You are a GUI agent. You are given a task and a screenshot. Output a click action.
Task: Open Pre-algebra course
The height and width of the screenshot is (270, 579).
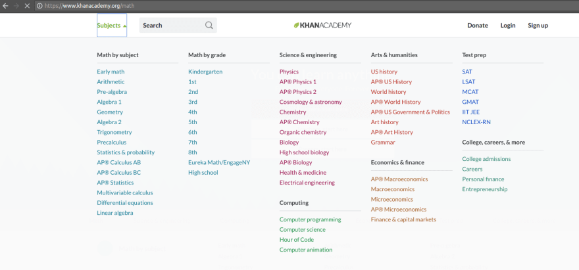point(112,92)
